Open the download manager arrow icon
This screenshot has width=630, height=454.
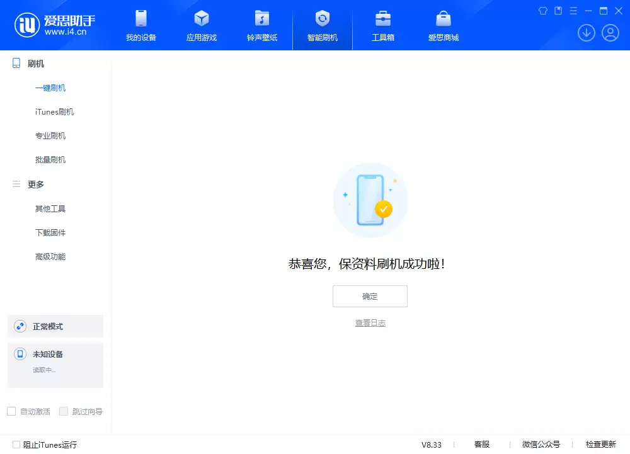point(587,33)
